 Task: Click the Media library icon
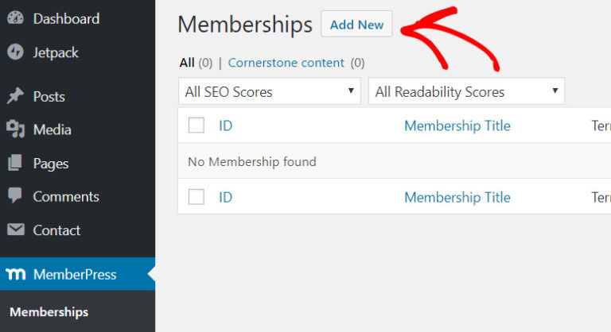(x=15, y=129)
